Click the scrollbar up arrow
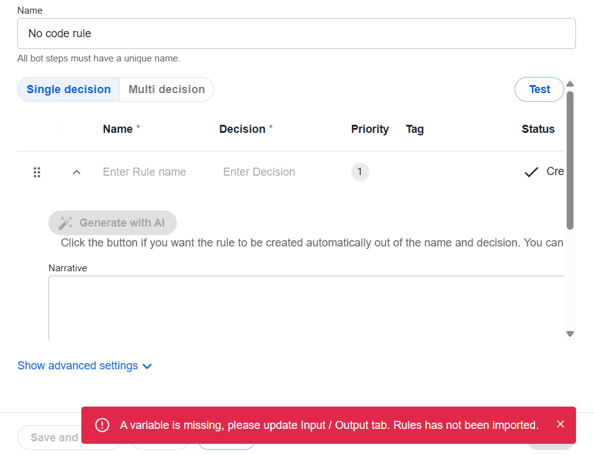The height and width of the screenshot is (455, 594). pyautogui.click(x=570, y=84)
